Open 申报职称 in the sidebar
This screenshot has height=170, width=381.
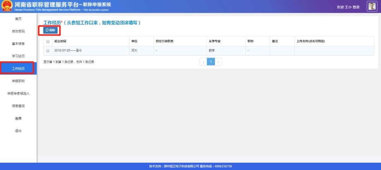click(x=18, y=81)
